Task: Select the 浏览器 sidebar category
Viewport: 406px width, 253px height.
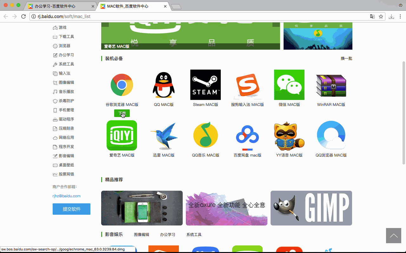Action: click(62, 46)
